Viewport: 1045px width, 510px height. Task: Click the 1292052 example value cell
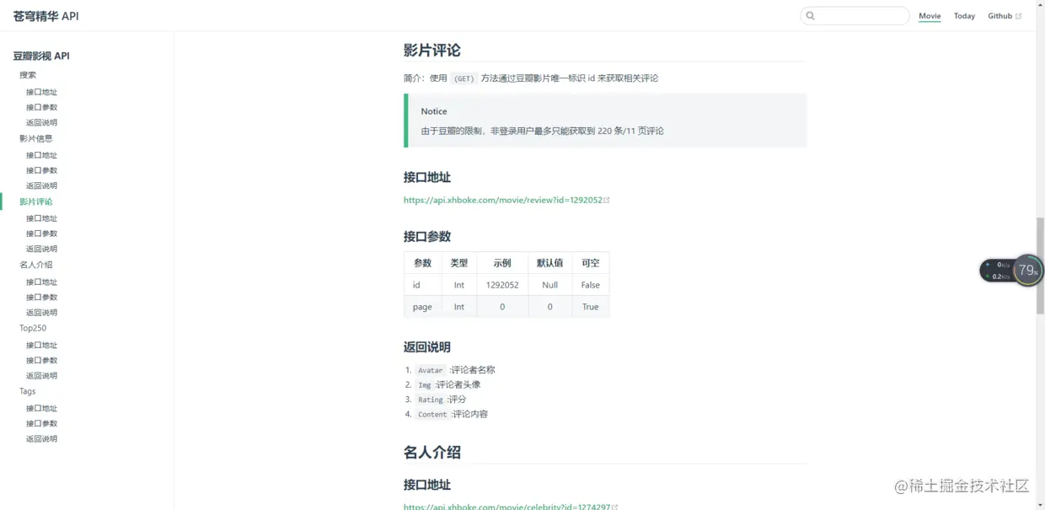pos(502,285)
